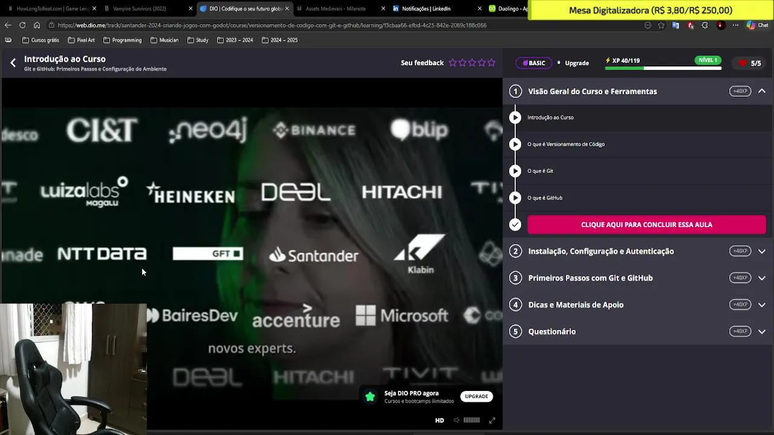Click the +40XP badge for Questionário
This screenshot has height=435, width=774.
tap(740, 332)
